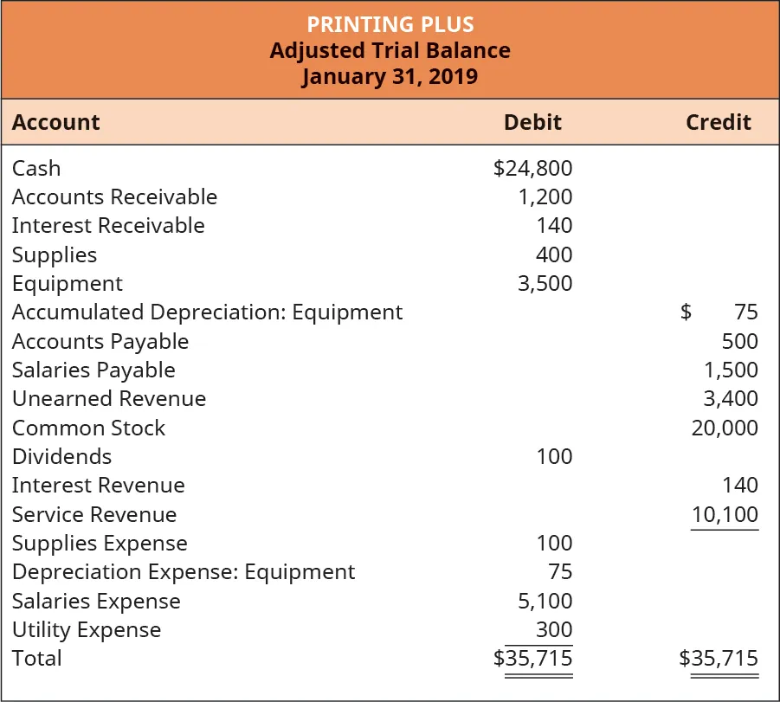Click the Interest Receivable account name
Image resolution: width=780 pixels, height=702 pixels.
[x=108, y=226]
